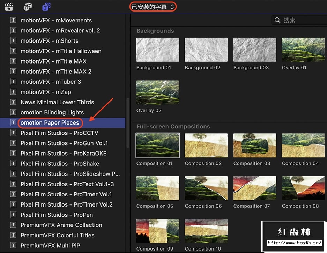Click title icon beside motionVFX - mRevealer vol. 2
Viewport: 327px width, 253px height.
point(13,30)
